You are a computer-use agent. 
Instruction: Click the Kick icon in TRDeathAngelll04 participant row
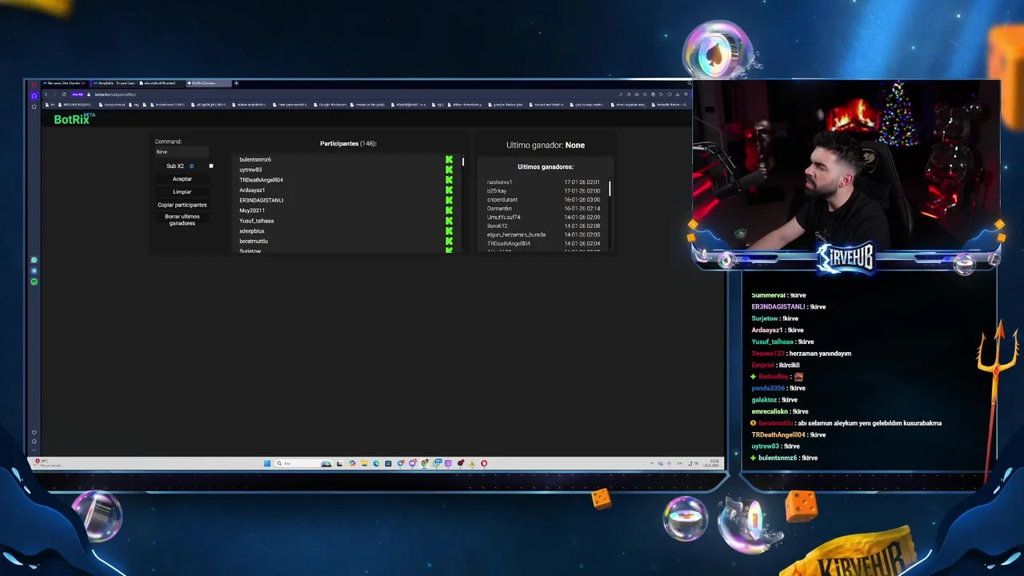[449, 180]
